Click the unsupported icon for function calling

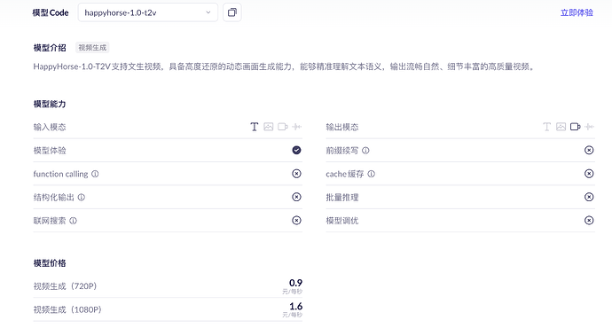point(296,174)
